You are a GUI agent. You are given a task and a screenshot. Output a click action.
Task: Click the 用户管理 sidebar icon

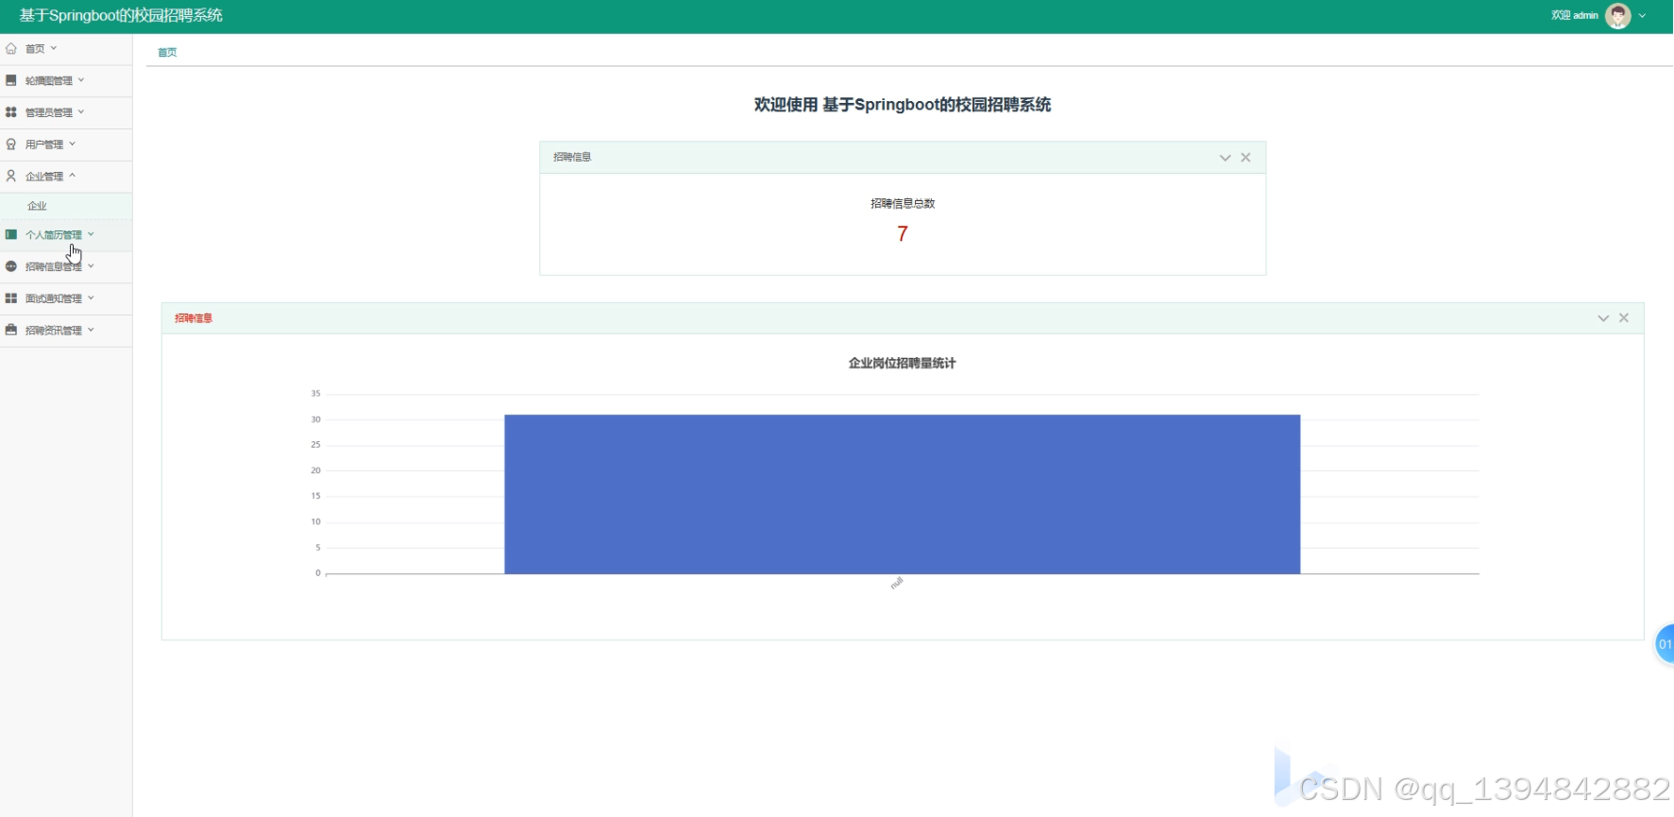pyautogui.click(x=11, y=145)
